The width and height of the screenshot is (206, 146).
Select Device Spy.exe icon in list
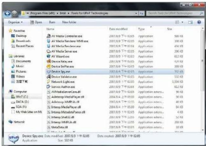[x=49, y=72]
